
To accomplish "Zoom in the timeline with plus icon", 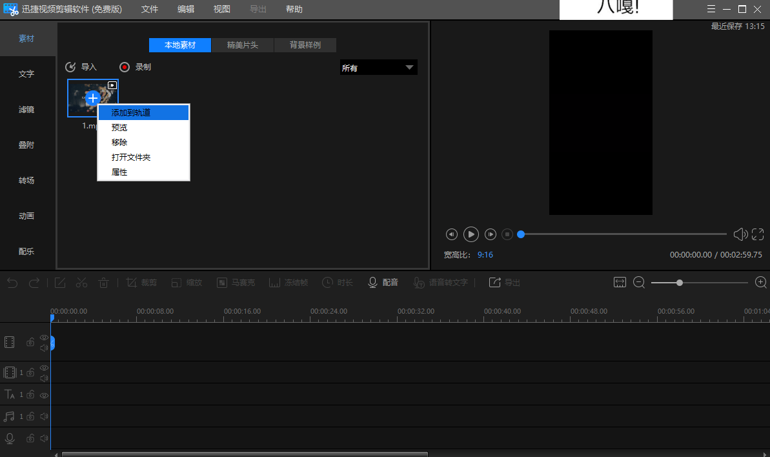I will pyautogui.click(x=761, y=282).
